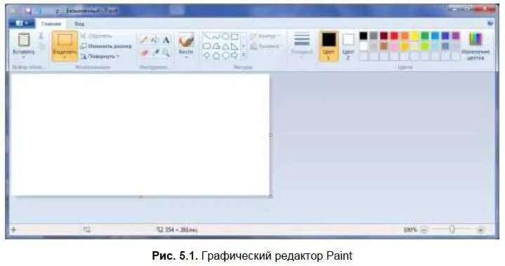Open the Контур outline dropdown
Screen dimensions: 505x266
tap(265, 36)
